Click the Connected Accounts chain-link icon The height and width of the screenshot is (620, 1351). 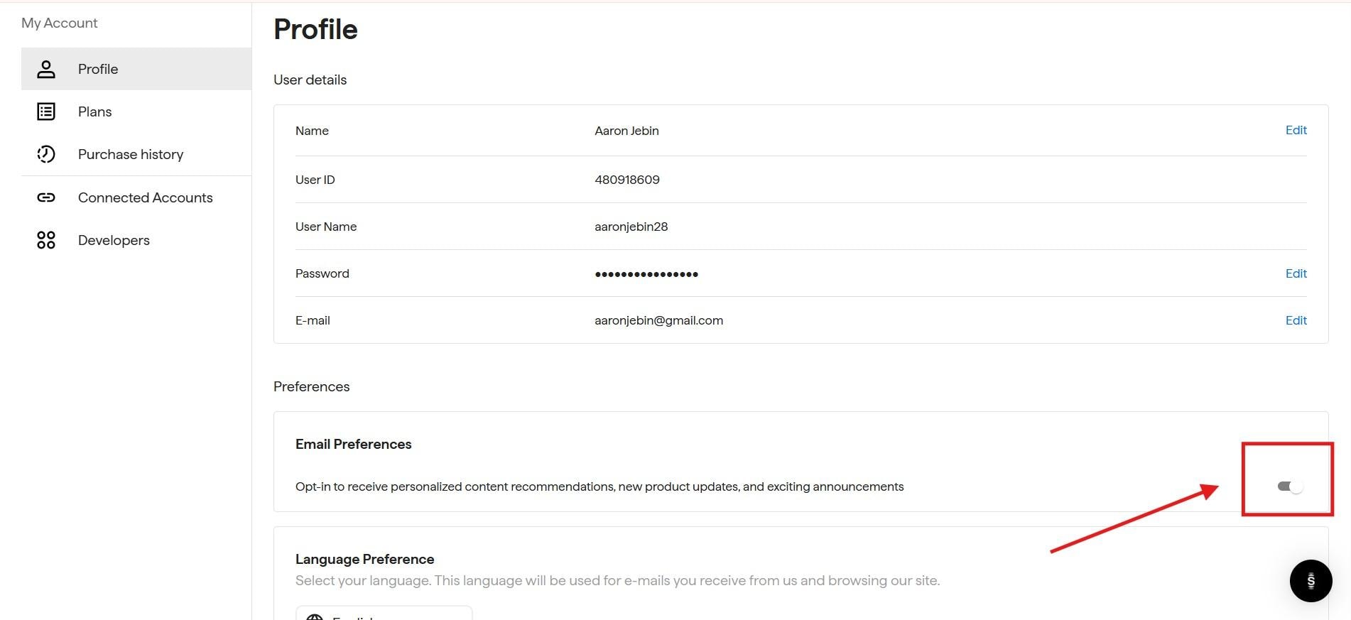(45, 197)
